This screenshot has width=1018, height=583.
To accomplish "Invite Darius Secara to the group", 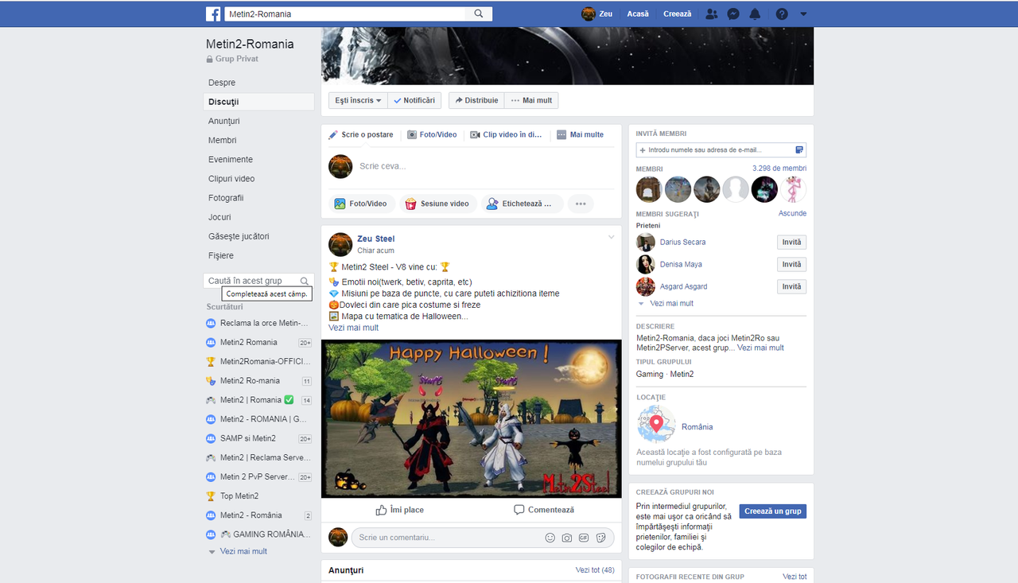I will (791, 242).
